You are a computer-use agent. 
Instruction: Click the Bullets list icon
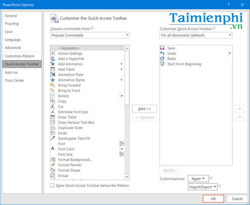pos(53,96)
